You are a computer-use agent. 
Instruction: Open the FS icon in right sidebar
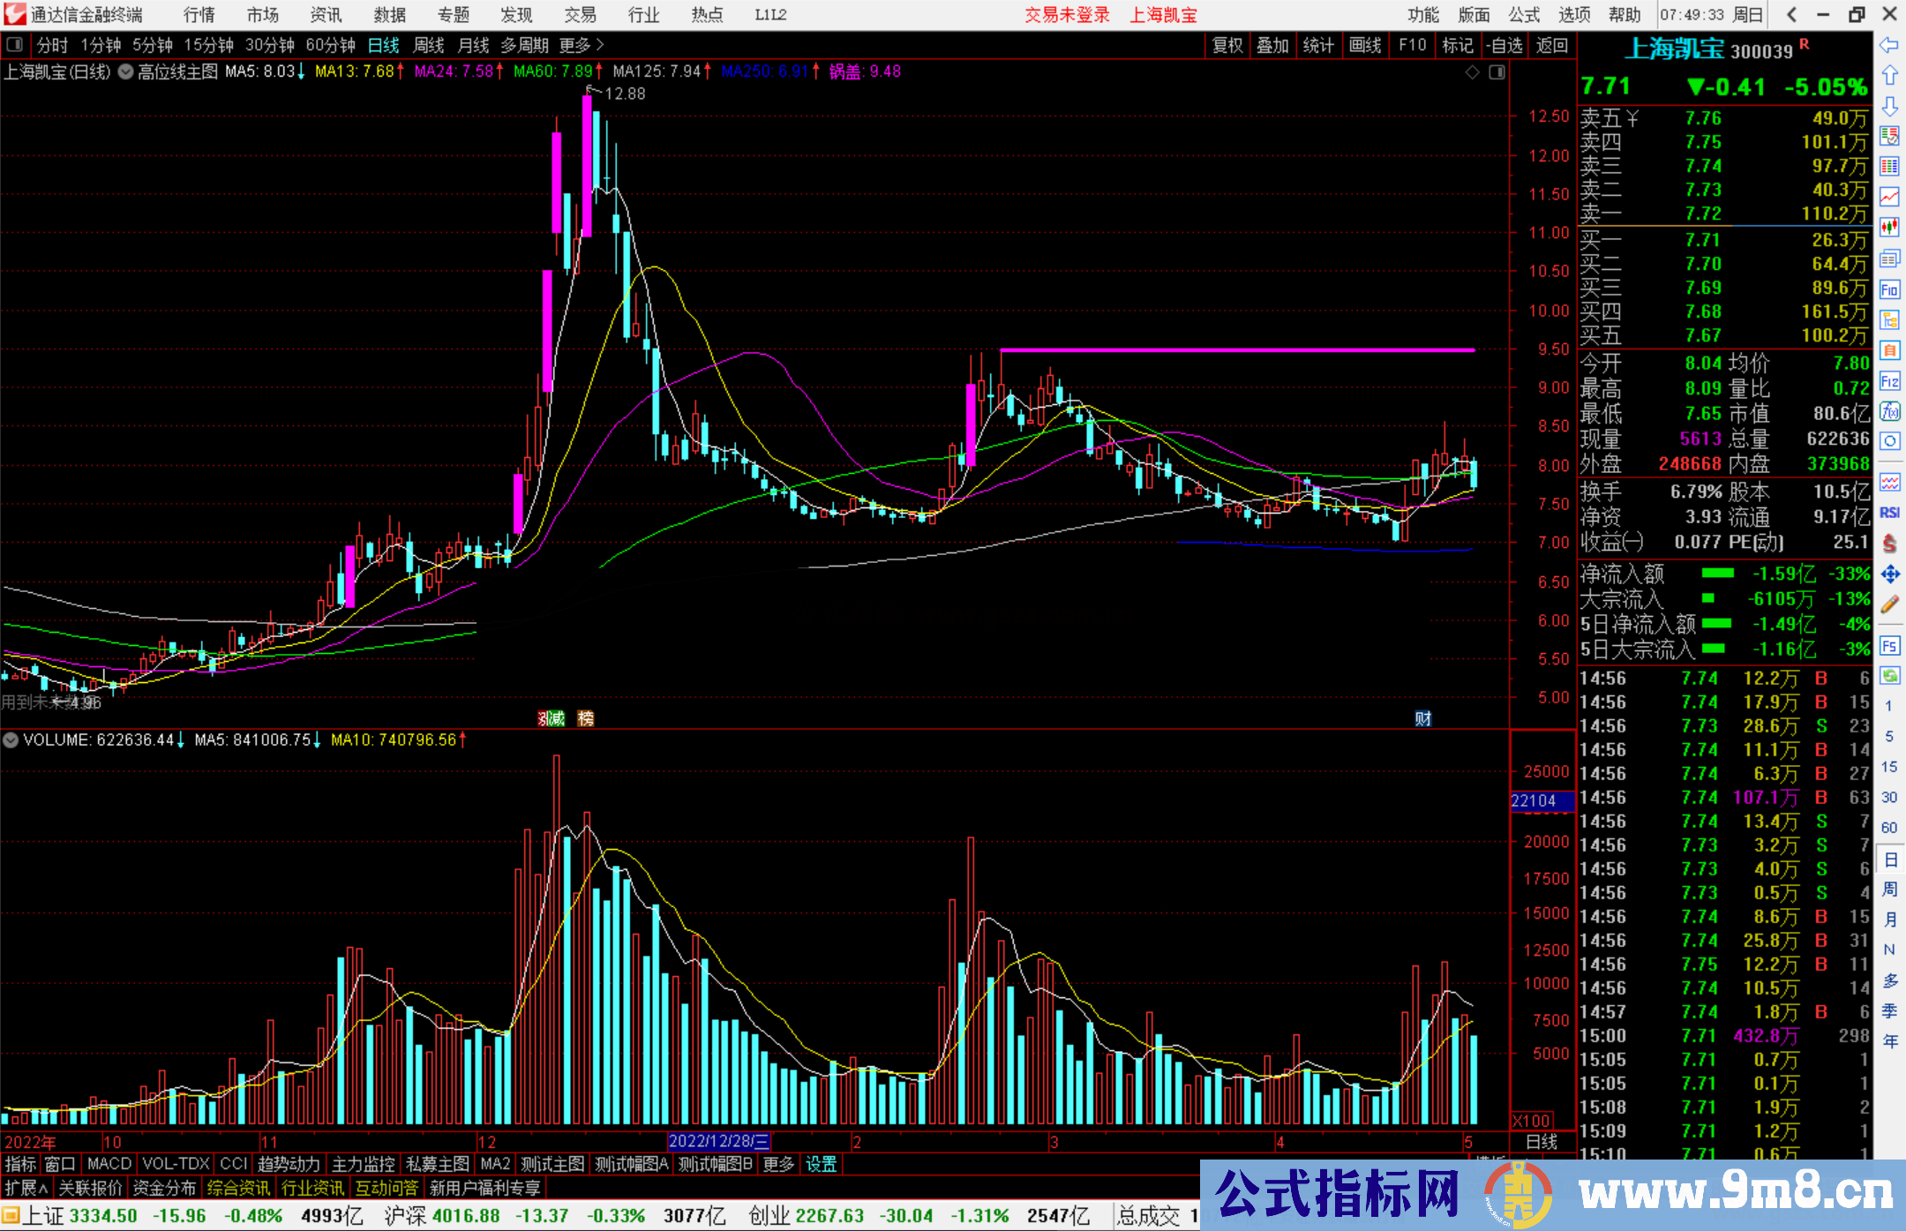[x=1889, y=646]
